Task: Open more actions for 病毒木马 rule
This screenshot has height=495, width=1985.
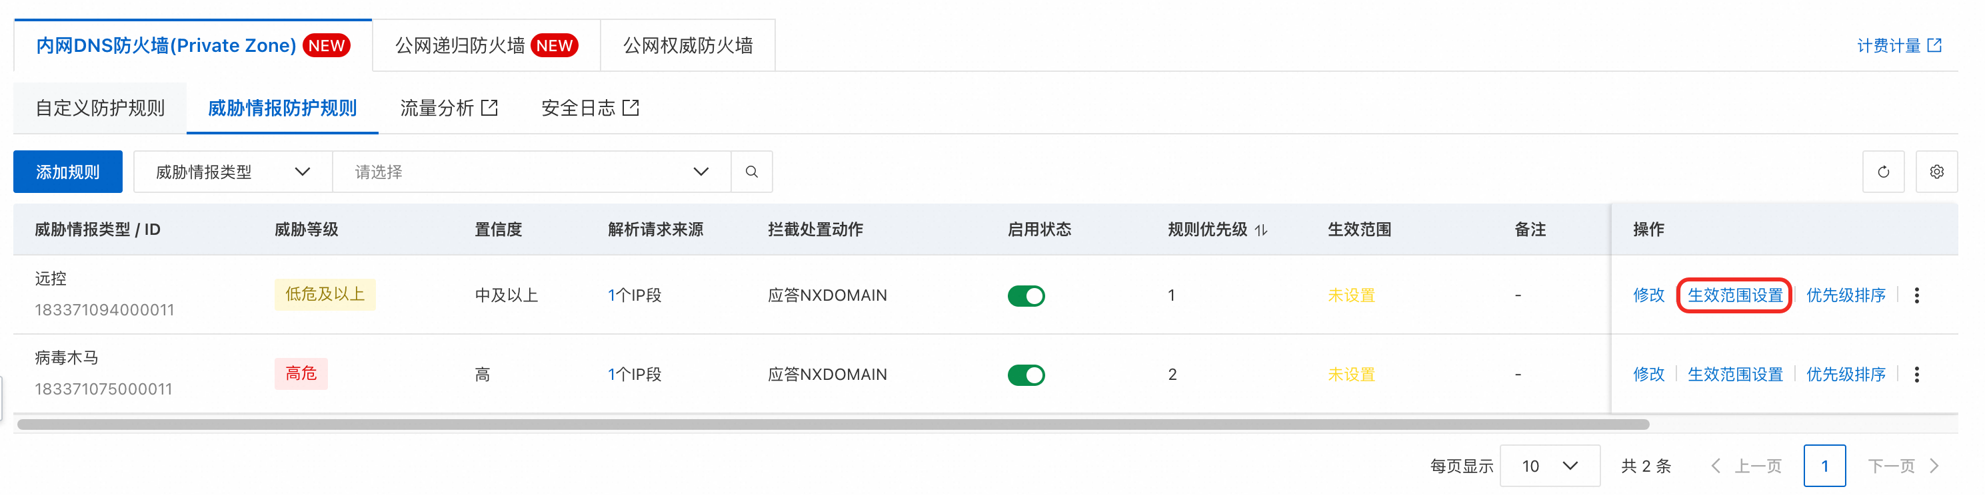Action: coord(1916,375)
